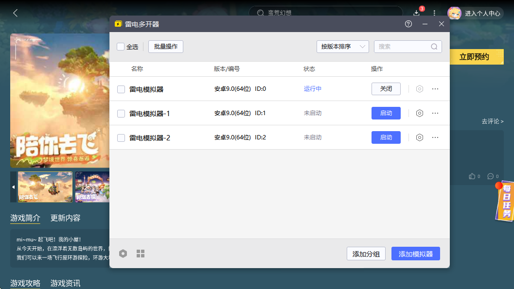514x289 pixels.
Task: Click the search magnifier icon in the multi-opener
Action: tap(434, 46)
